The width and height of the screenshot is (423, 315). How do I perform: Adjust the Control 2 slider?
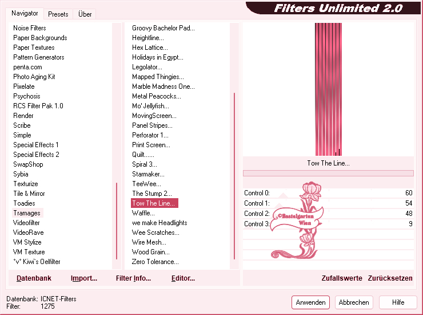coord(328,214)
